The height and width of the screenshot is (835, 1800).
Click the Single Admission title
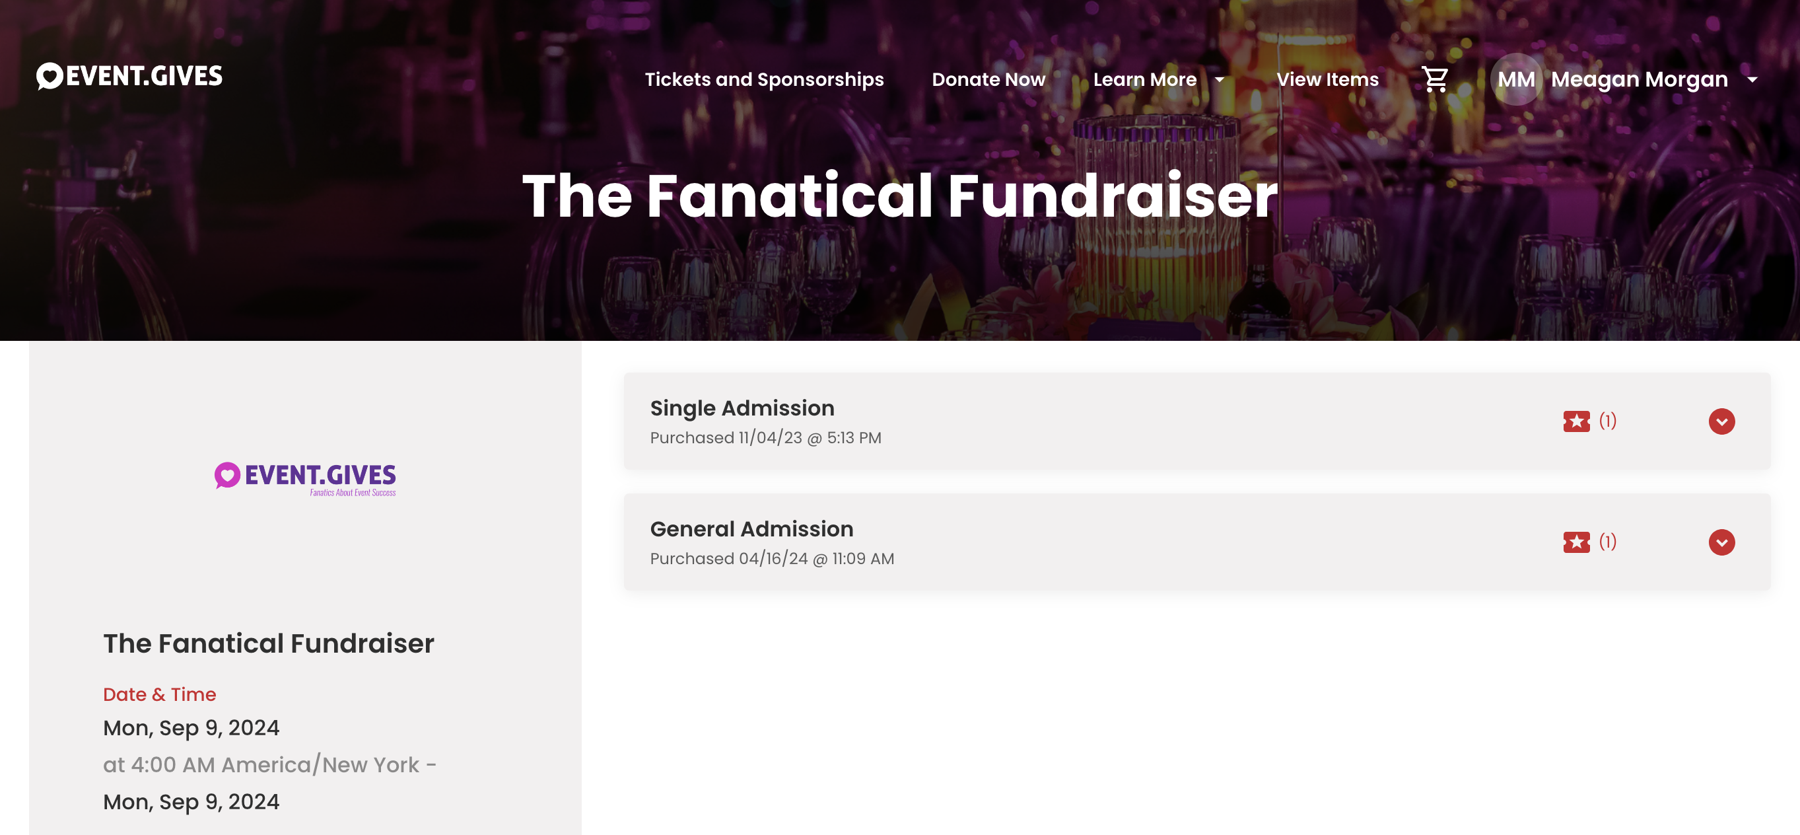742,408
